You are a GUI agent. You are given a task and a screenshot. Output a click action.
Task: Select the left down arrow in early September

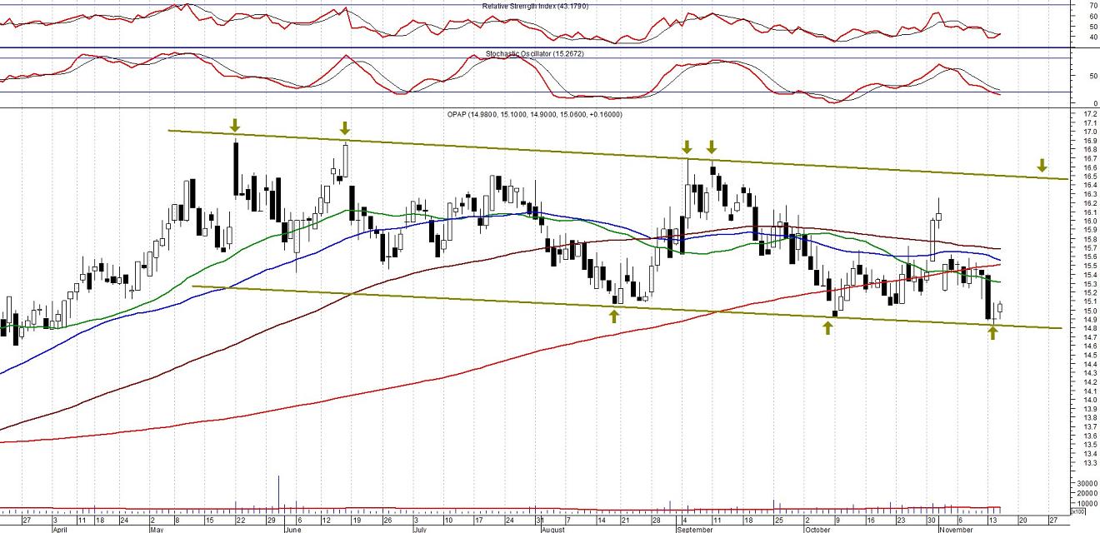coord(687,147)
